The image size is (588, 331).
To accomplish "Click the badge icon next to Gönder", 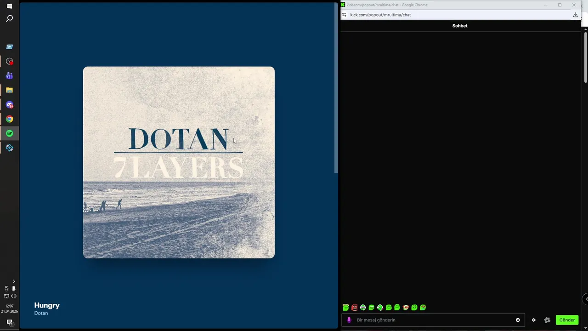I will [547, 320].
